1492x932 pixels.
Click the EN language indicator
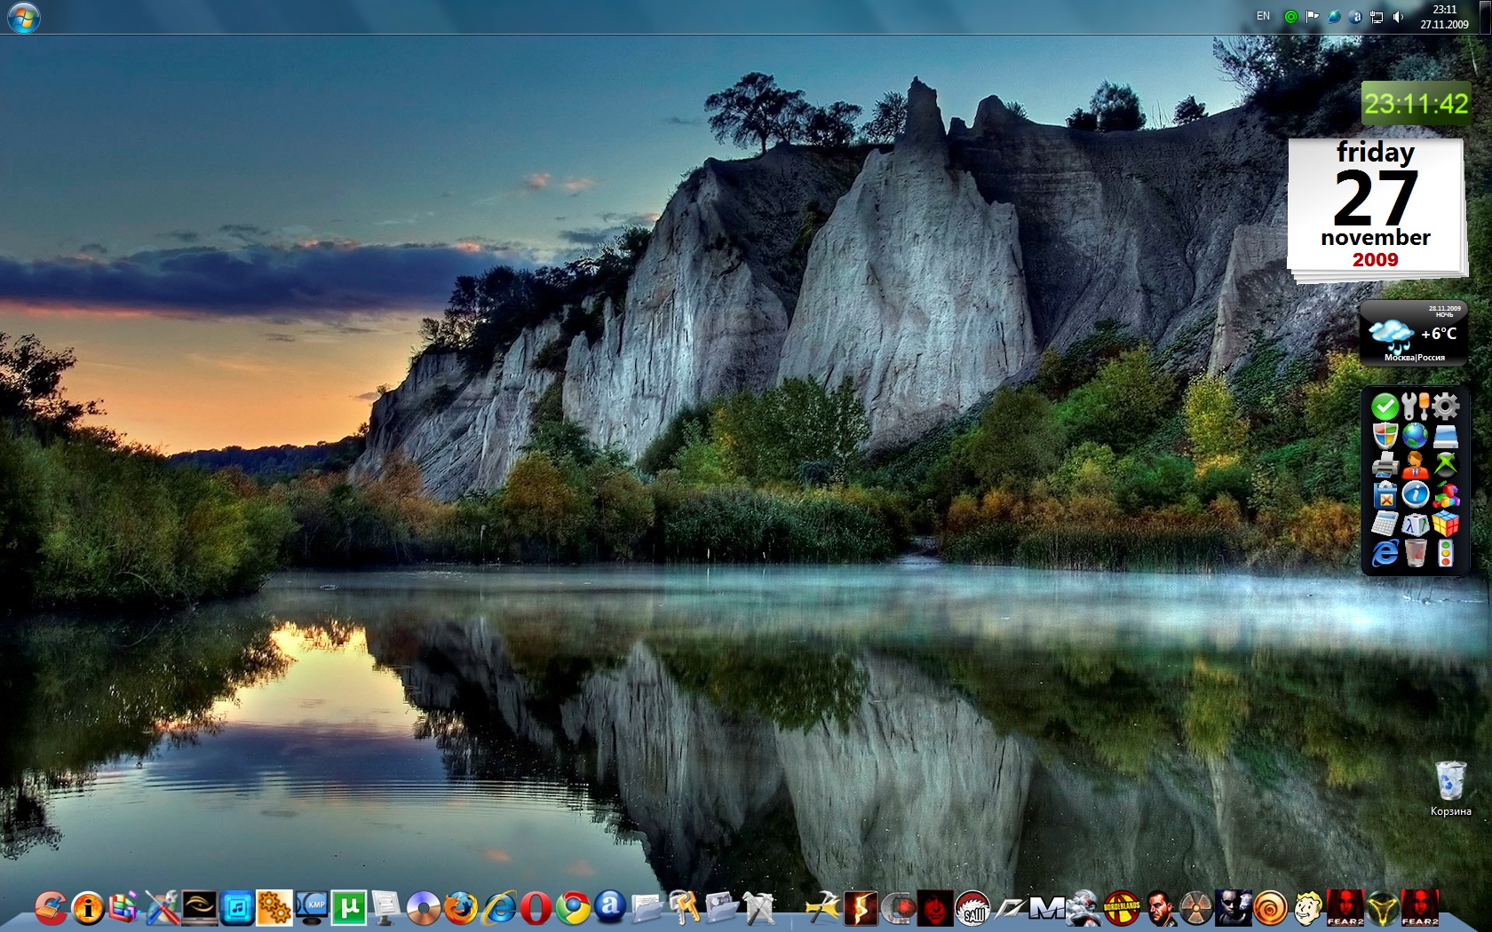(x=1263, y=16)
